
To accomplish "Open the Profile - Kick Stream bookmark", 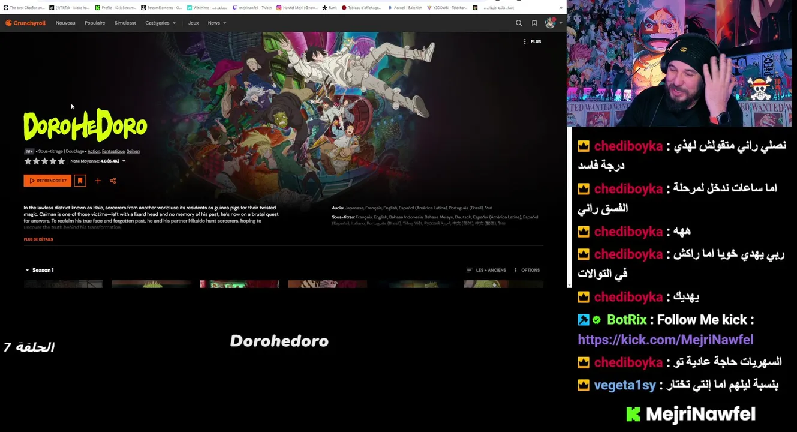I will coord(116,8).
